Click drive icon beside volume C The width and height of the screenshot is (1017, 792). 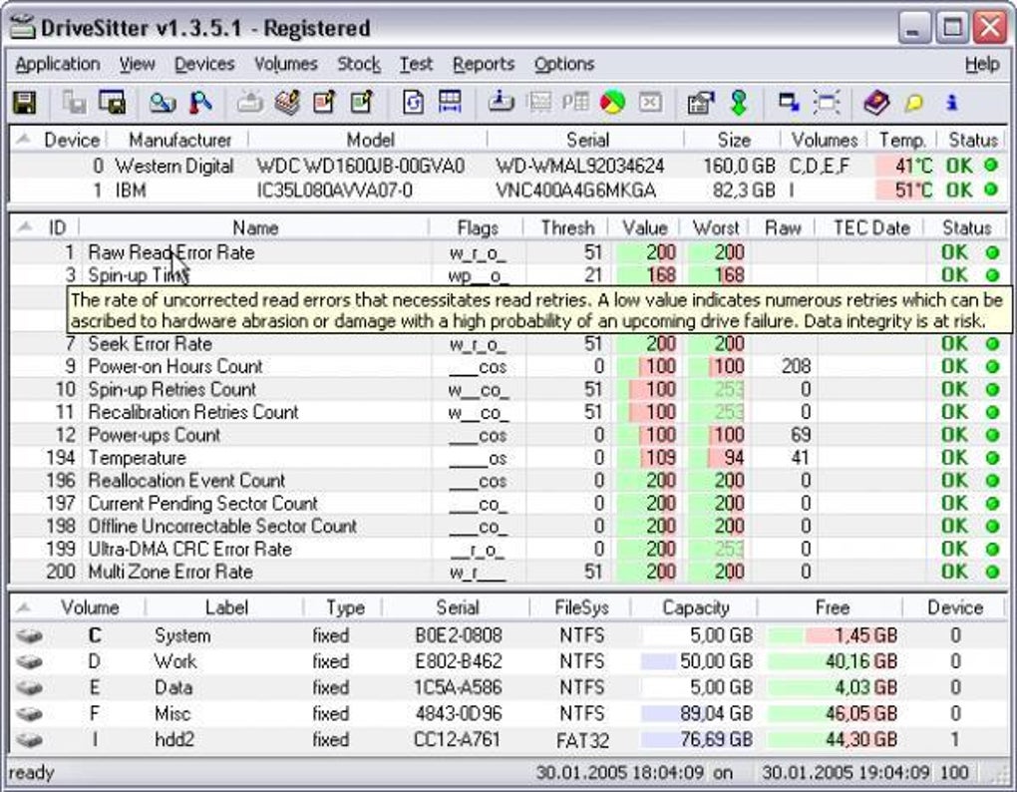(29, 635)
